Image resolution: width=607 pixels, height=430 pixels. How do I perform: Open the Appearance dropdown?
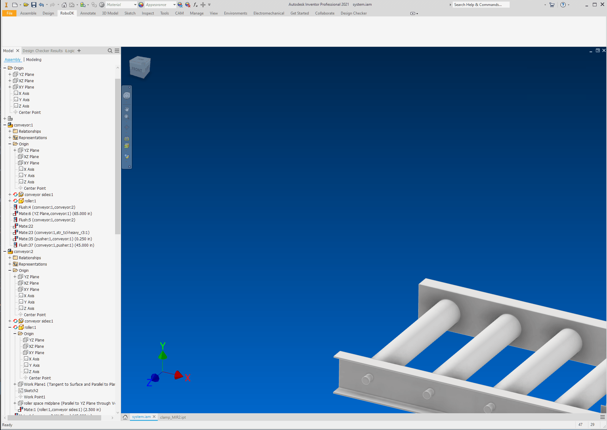pyautogui.click(x=175, y=5)
